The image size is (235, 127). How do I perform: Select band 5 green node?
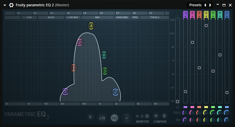tap(105, 71)
